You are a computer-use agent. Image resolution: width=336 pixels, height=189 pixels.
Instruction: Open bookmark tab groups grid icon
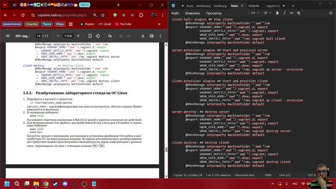click(x=70, y=24)
